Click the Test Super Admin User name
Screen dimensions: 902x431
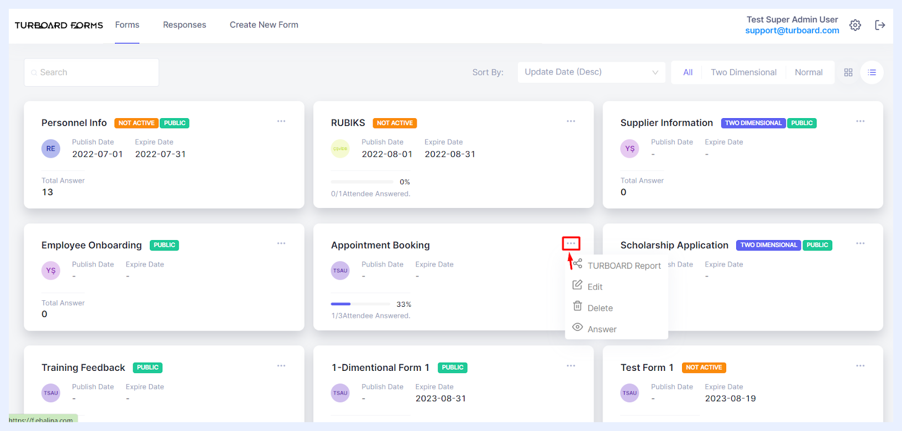pyautogui.click(x=792, y=19)
